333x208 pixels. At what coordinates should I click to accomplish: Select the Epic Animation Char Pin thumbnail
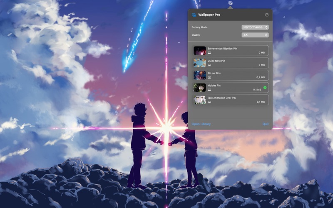[x=200, y=100]
